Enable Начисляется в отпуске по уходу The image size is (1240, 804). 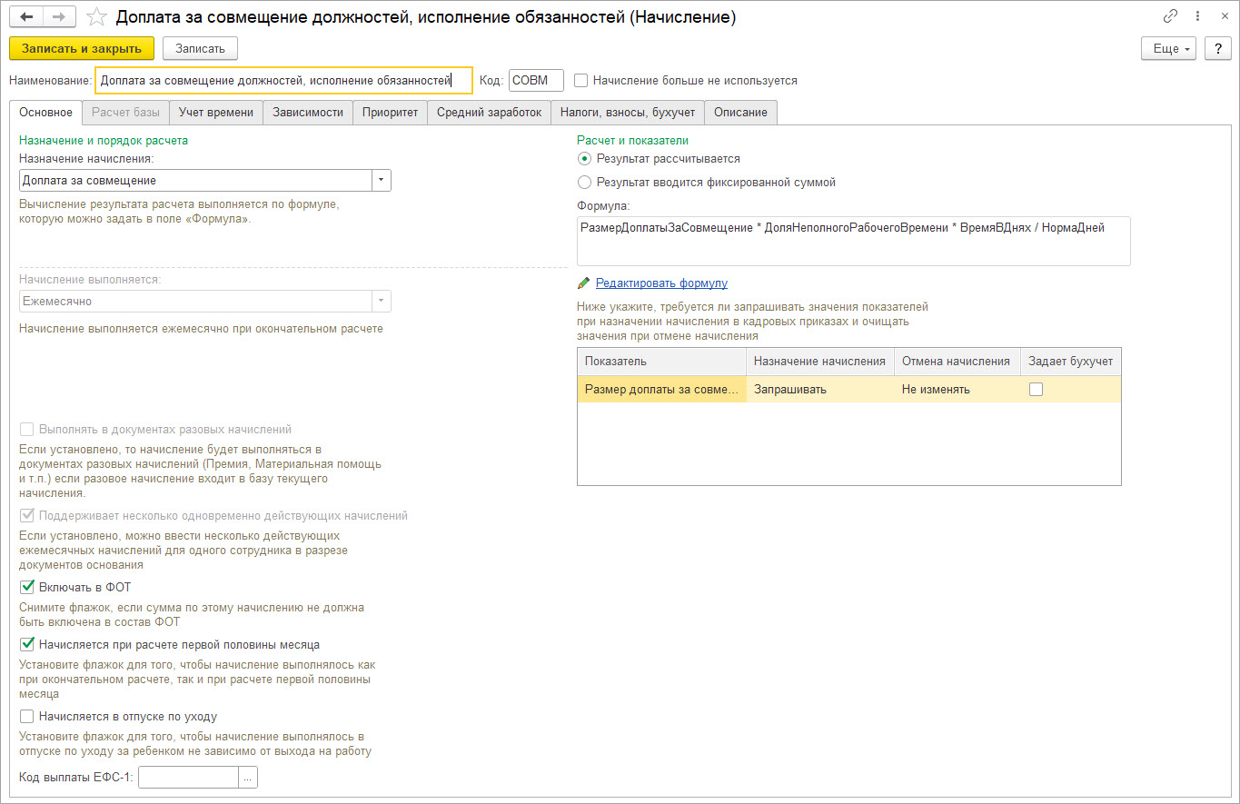click(26, 716)
